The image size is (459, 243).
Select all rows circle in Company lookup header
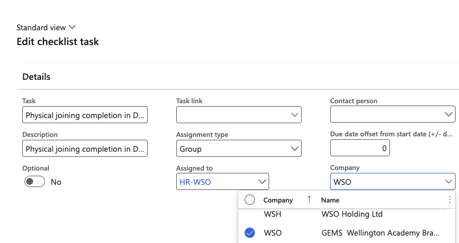(x=250, y=200)
